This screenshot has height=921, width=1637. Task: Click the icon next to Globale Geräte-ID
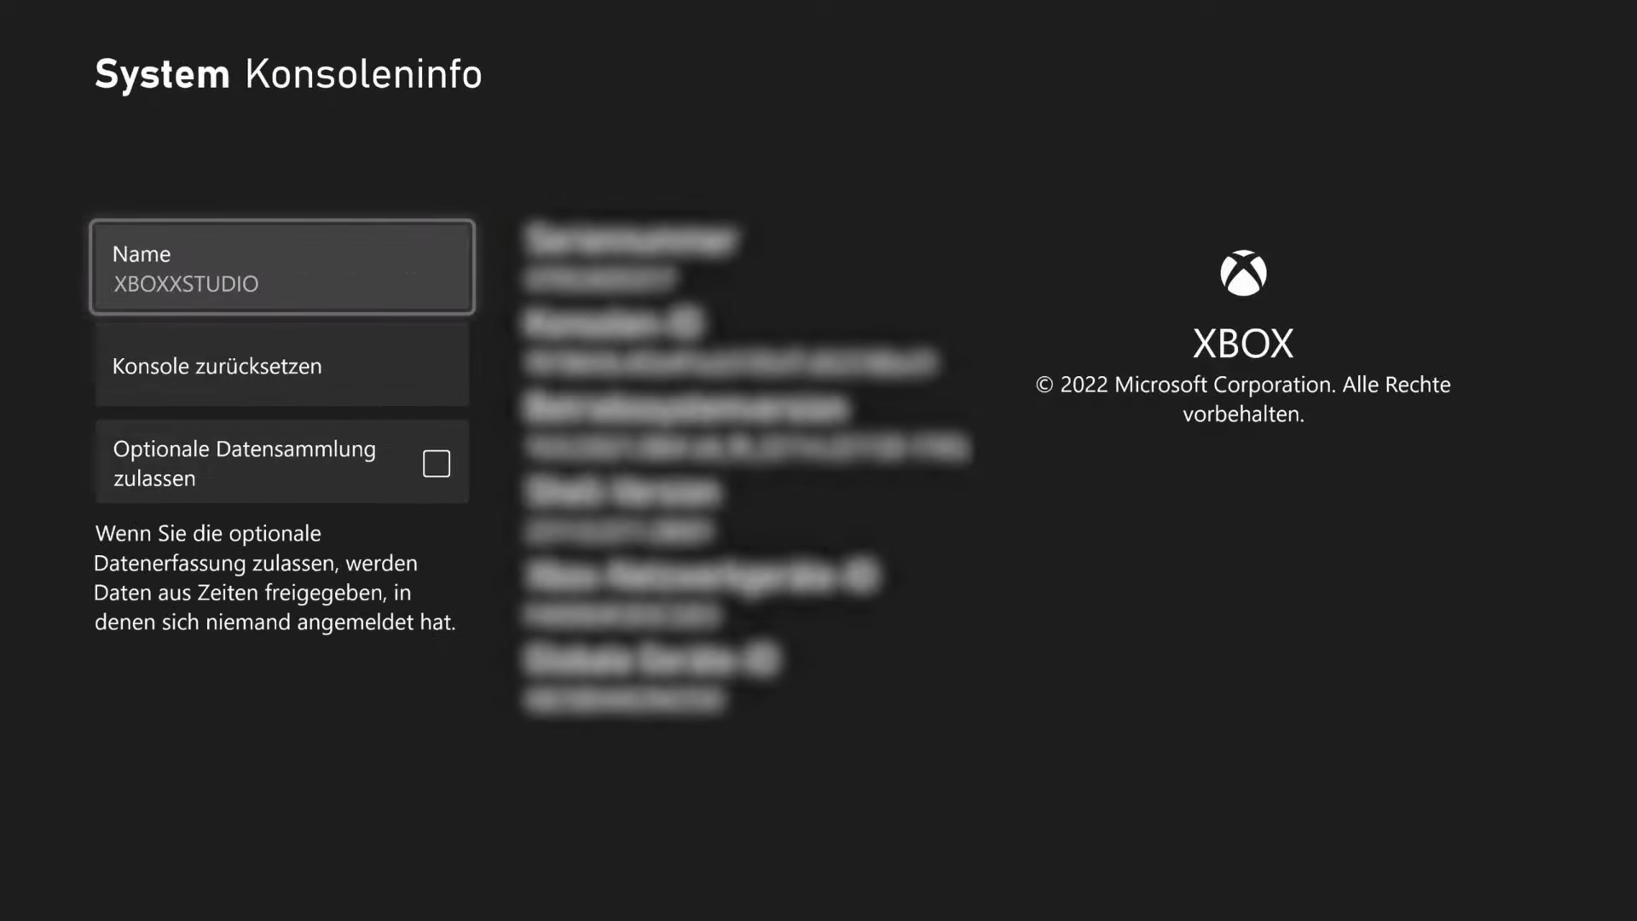pyautogui.click(x=763, y=659)
